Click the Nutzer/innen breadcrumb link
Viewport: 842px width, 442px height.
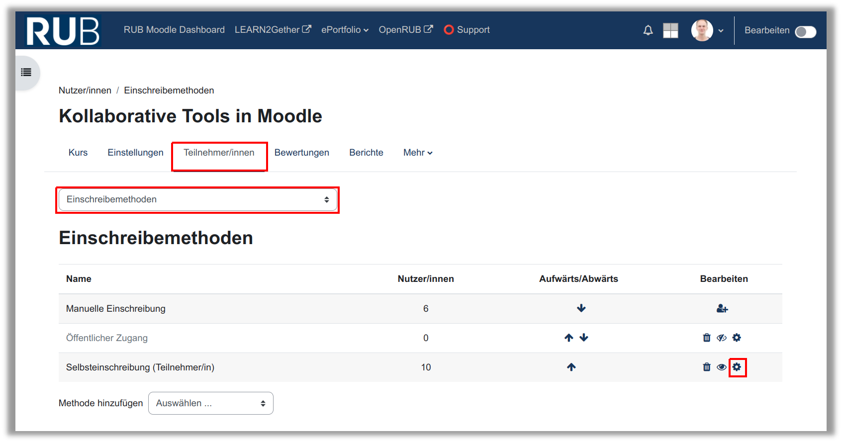(85, 90)
